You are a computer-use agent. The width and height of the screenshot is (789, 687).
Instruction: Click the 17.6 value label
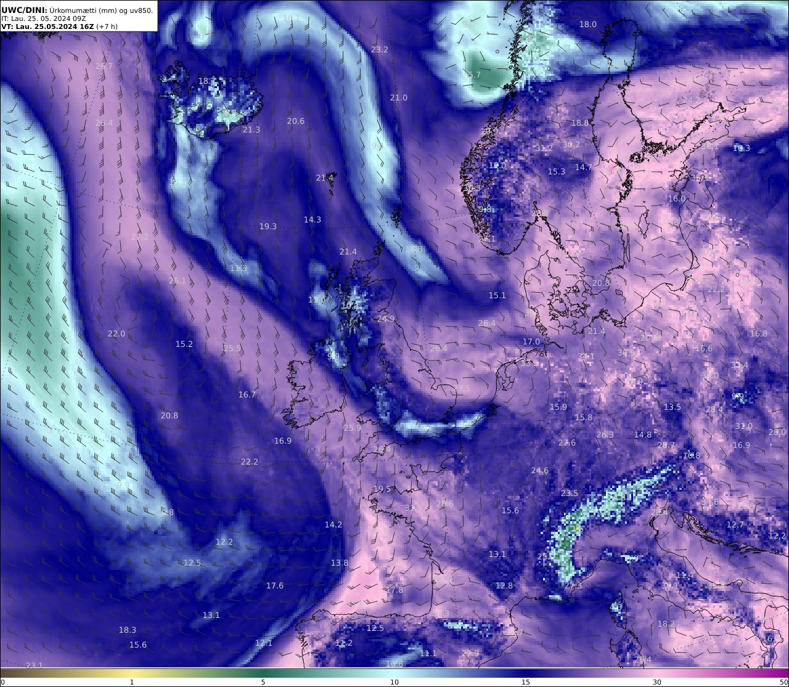click(x=275, y=585)
